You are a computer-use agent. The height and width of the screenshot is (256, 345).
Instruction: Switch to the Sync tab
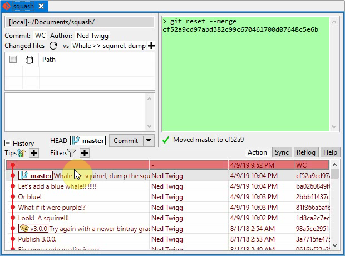[x=282, y=152]
